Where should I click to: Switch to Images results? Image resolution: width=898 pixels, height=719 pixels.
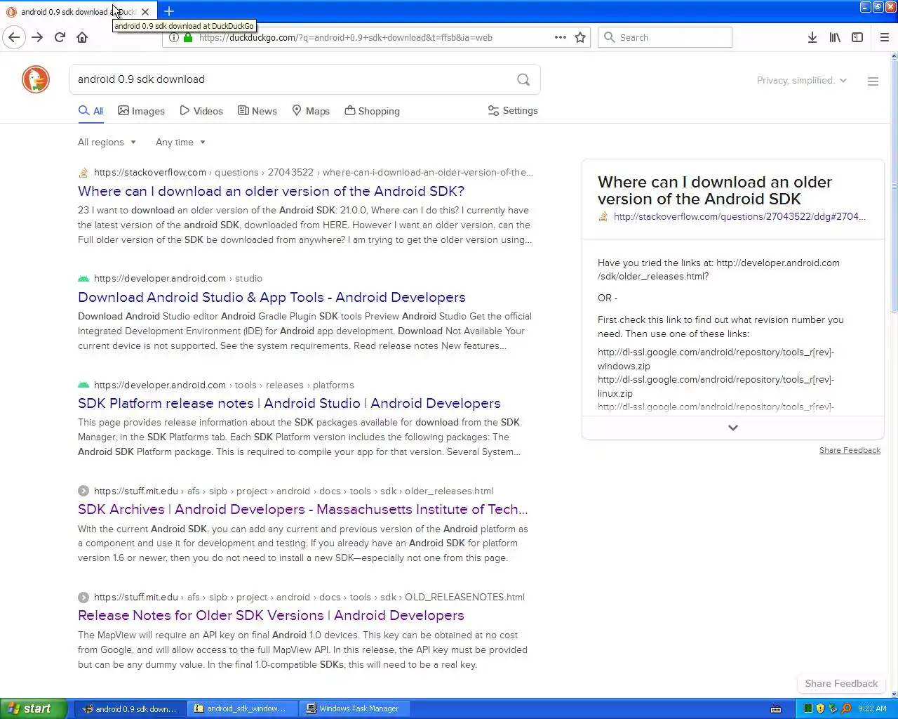click(141, 111)
